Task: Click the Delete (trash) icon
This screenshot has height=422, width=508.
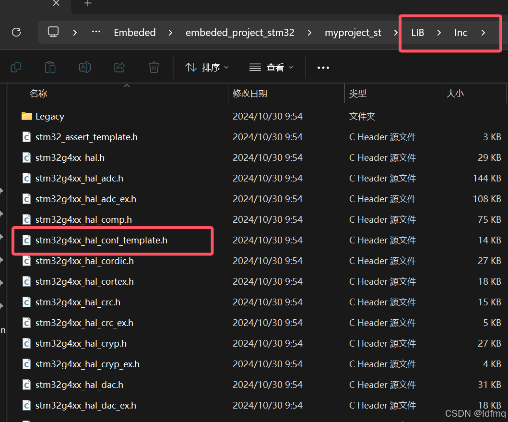Action: tap(154, 67)
